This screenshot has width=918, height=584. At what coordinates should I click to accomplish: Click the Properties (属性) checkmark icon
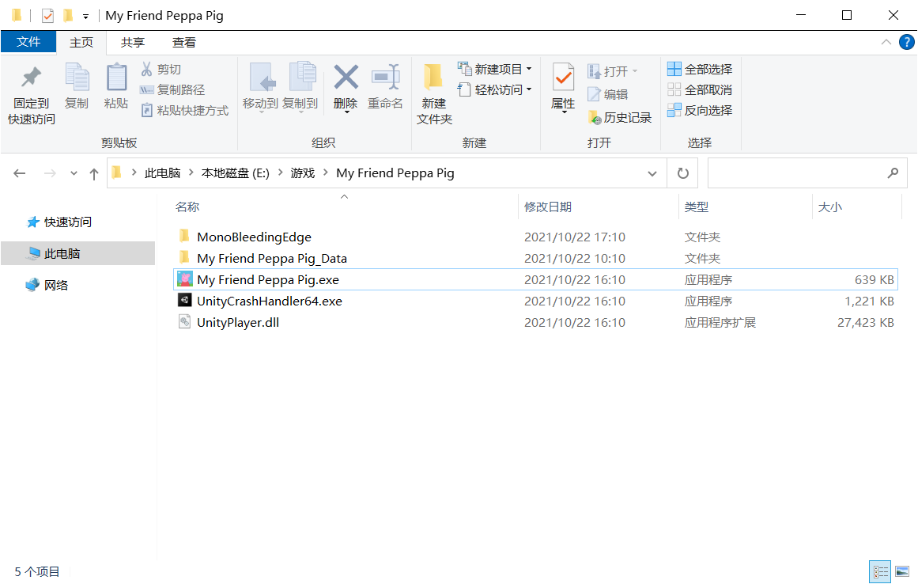(563, 78)
